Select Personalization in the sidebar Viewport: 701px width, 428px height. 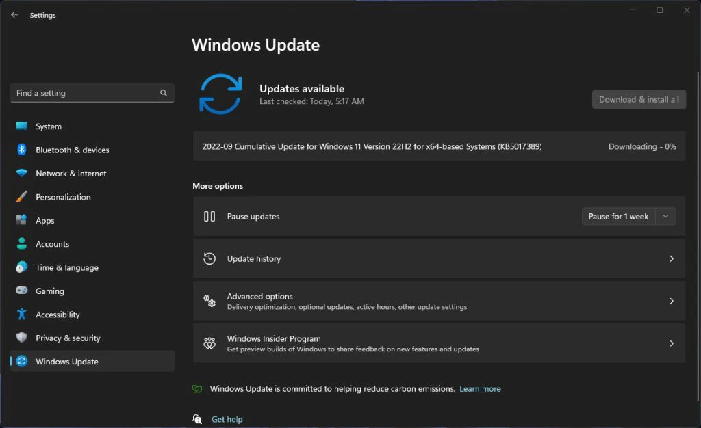(x=92, y=197)
